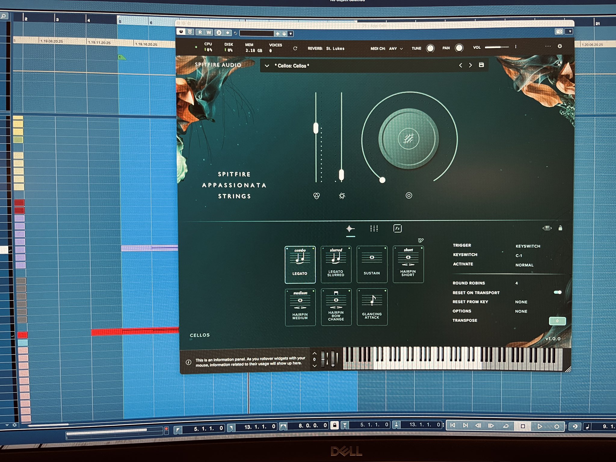The width and height of the screenshot is (616, 462).
Task: Toggle the plugin Read automation button
Action: pyautogui.click(x=200, y=32)
